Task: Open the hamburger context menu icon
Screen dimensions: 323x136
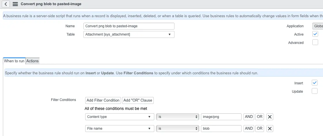Action: pos(15,4)
